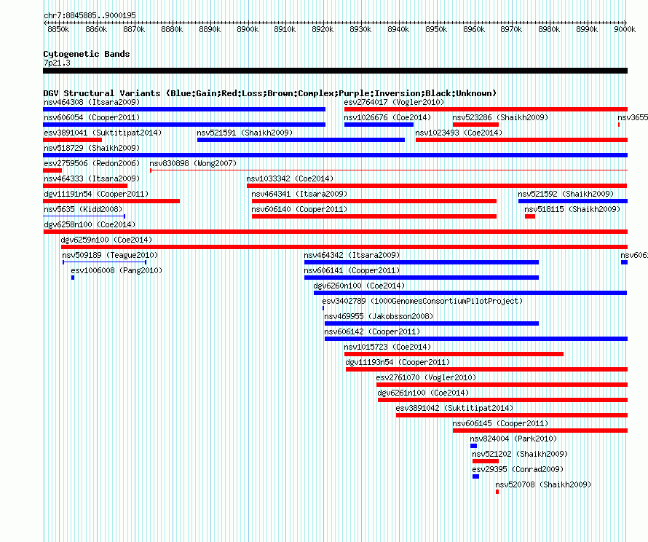Open nsv521592 (Shaikh2009) variant label

[566, 194]
